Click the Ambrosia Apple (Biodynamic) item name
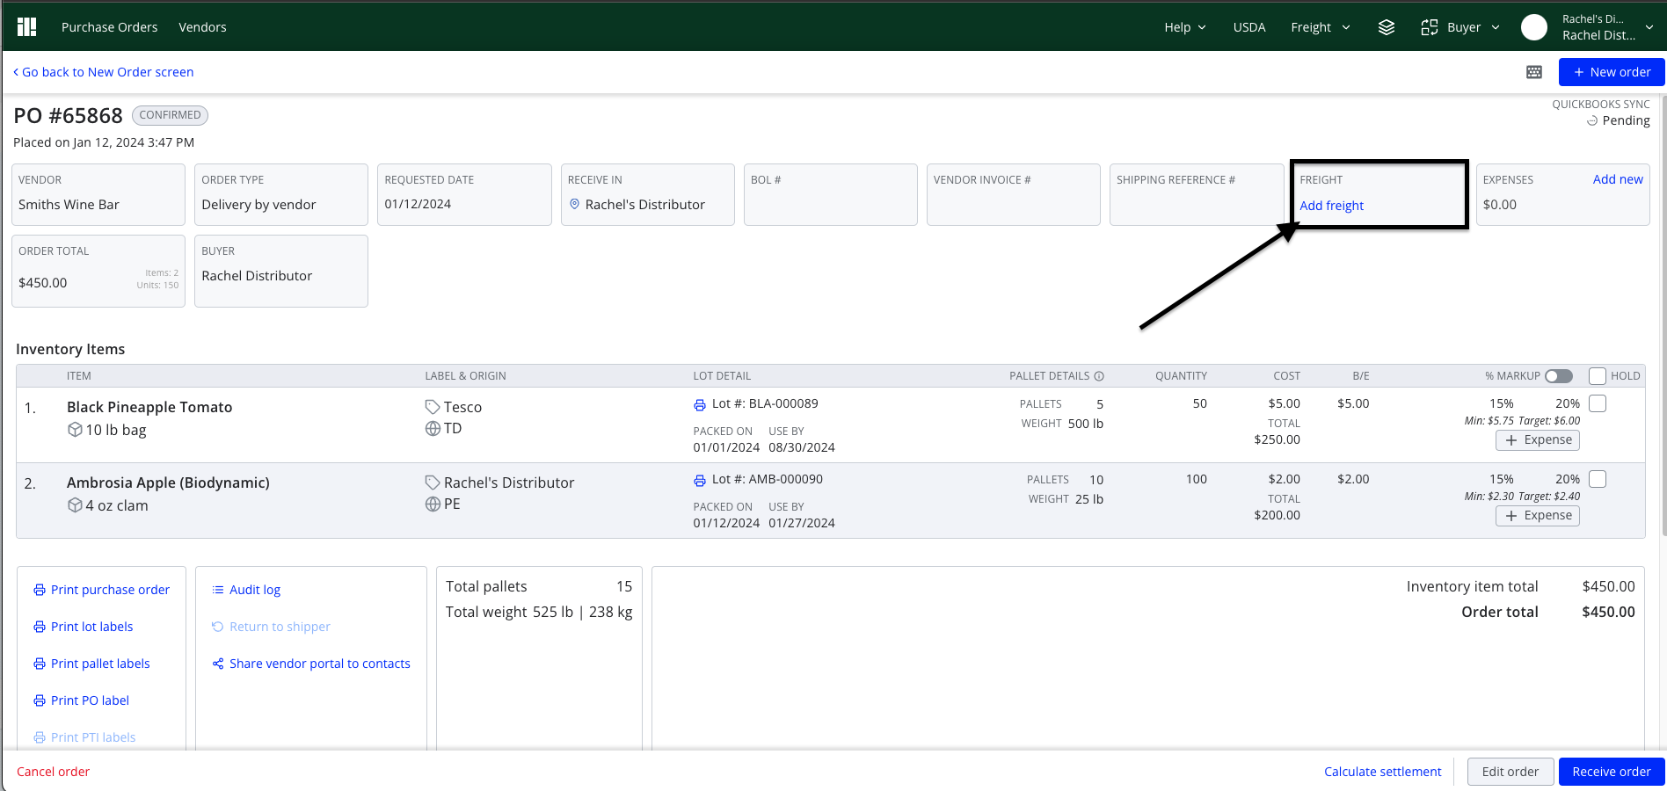Screen dimensions: 1667x791 tap(168, 483)
